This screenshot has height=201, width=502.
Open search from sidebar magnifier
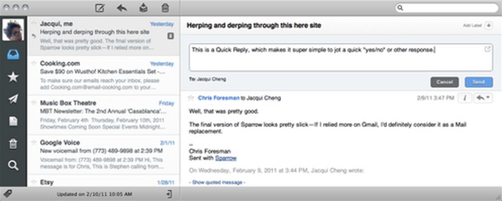(x=13, y=165)
